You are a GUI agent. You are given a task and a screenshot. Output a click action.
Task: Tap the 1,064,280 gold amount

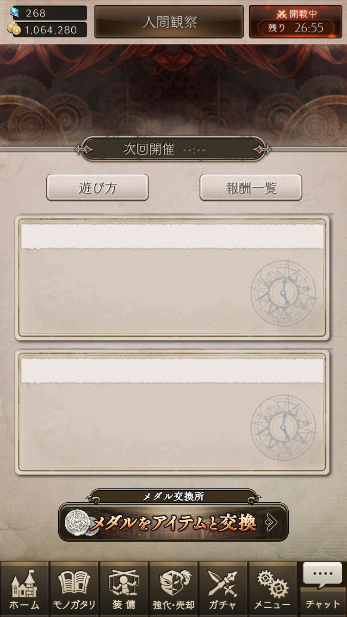point(51,30)
